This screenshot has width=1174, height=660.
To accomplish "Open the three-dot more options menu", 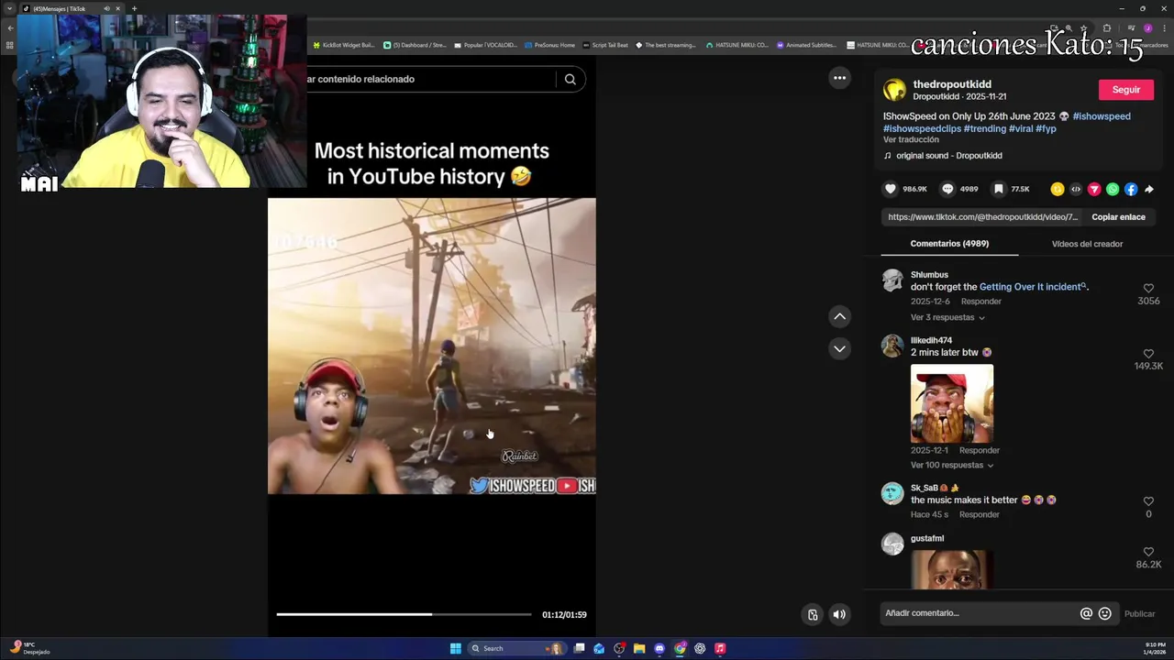I will click(839, 78).
